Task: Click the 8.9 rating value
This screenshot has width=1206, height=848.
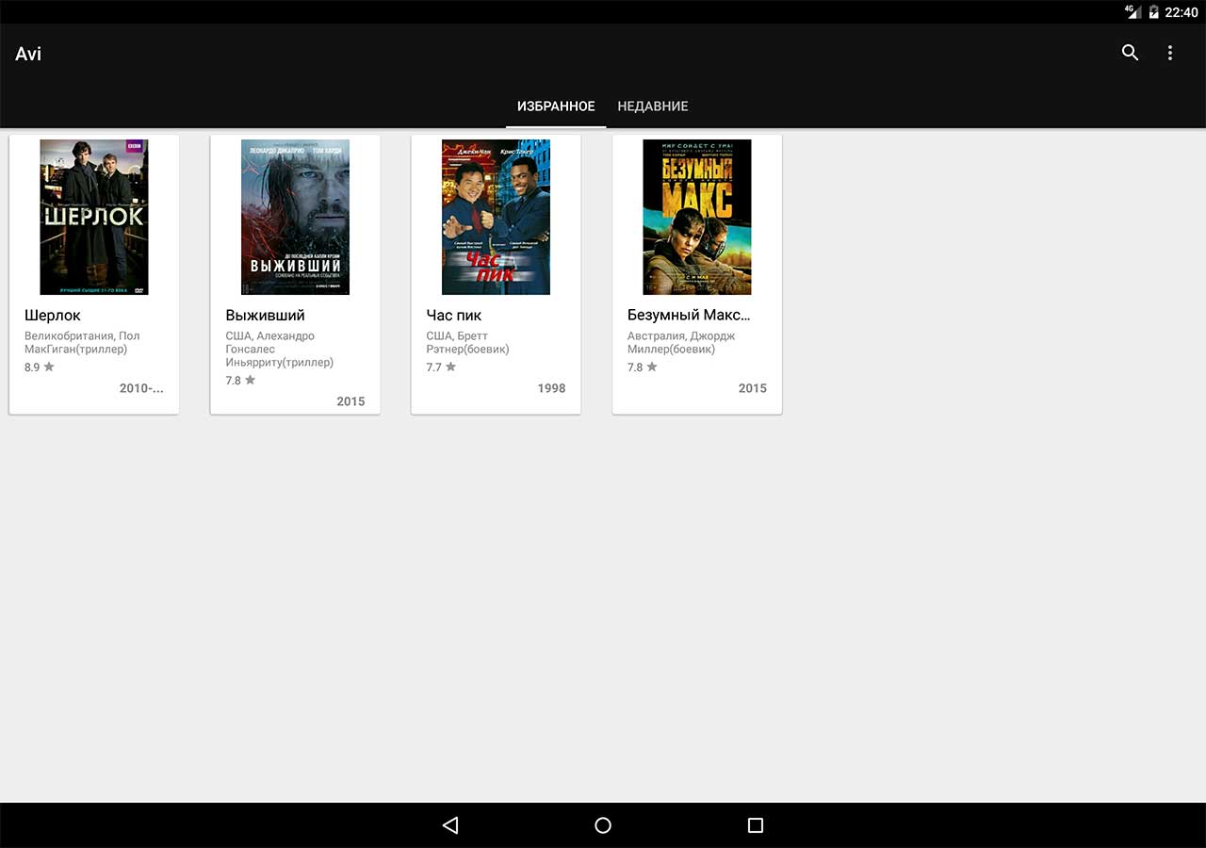Action: tap(32, 367)
